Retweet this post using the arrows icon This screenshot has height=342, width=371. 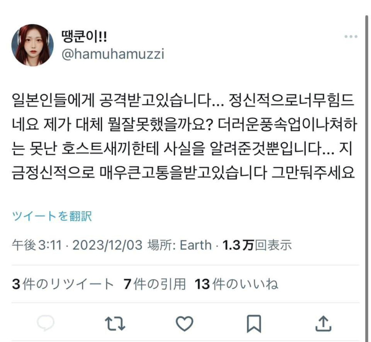[x=115, y=323]
